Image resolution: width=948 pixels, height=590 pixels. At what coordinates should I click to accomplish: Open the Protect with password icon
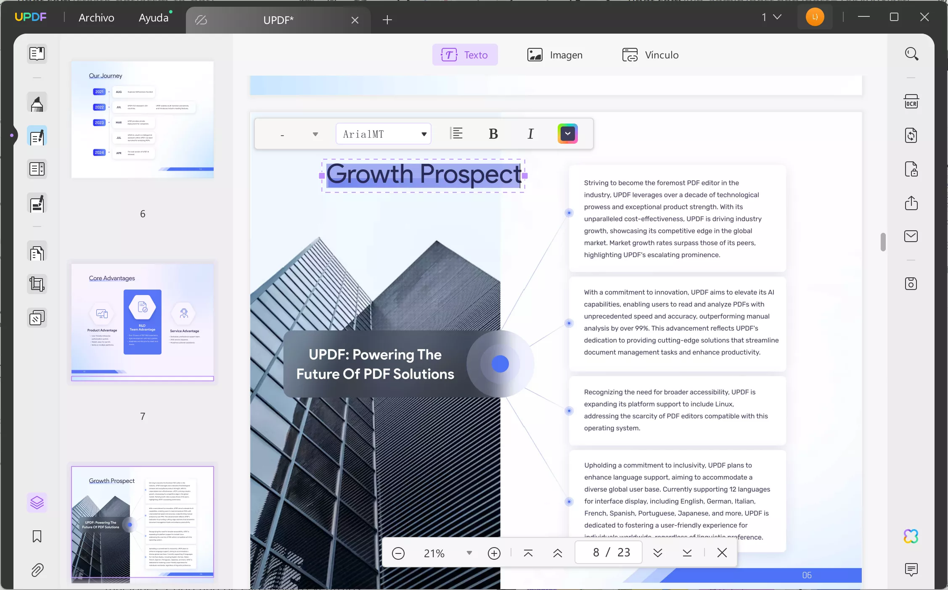point(911,169)
